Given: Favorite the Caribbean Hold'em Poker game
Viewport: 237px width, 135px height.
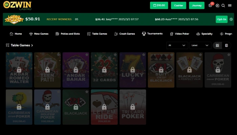Looking at the screenshot, I should tap(58, 91).
